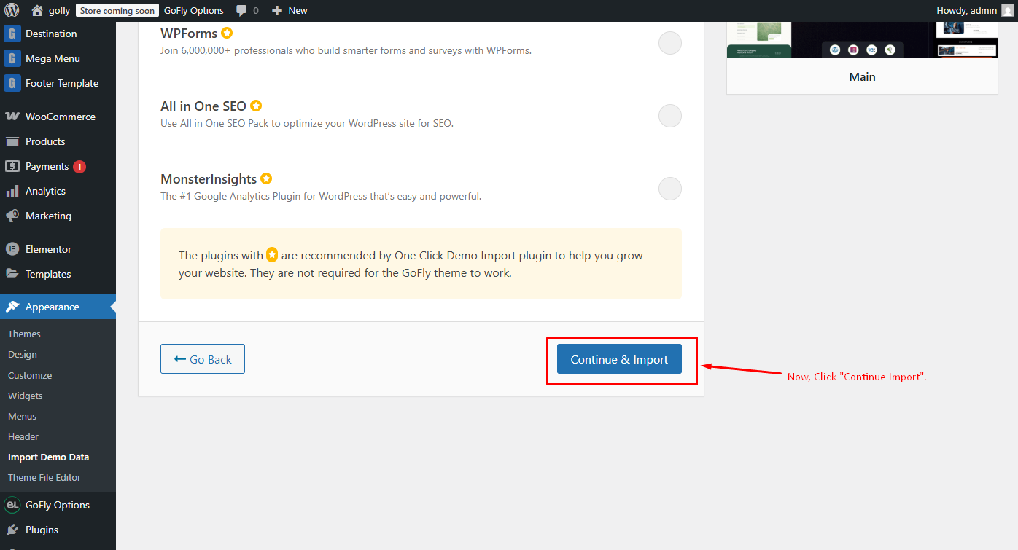Open GoFly Options in the sidebar
Screen dimensions: 1018x550
click(58, 505)
